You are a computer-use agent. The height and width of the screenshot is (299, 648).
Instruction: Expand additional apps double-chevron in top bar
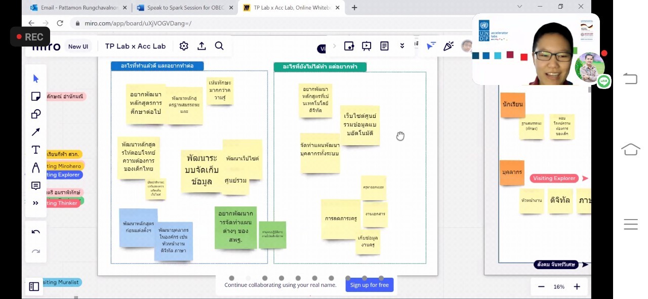pos(402,46)
